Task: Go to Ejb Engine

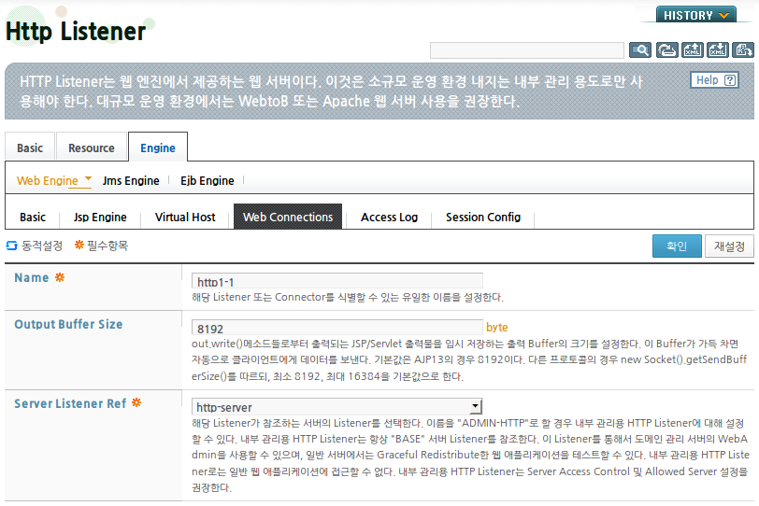Action: 208,180
